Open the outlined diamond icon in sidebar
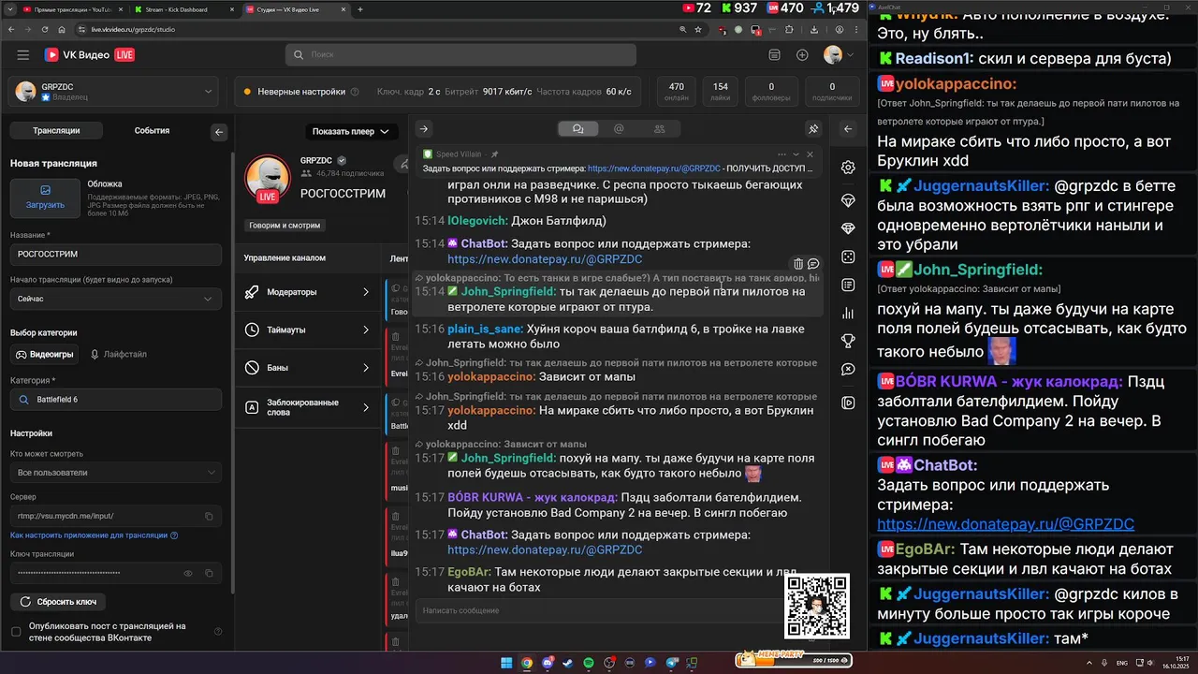This screenshot has height=674, width=1198. click(848, 200)
